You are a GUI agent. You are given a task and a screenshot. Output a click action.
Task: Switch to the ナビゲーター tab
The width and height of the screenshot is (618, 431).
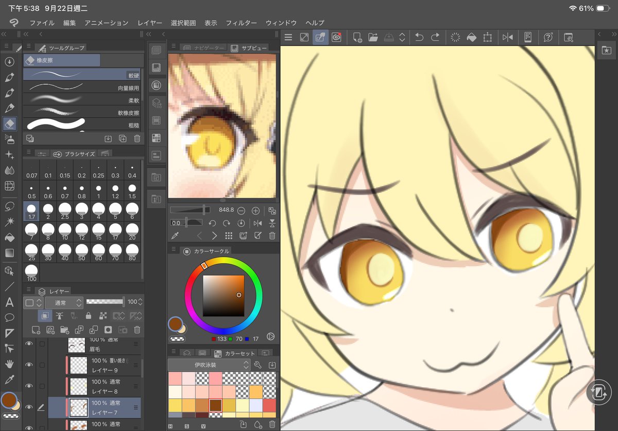point(204,48)
